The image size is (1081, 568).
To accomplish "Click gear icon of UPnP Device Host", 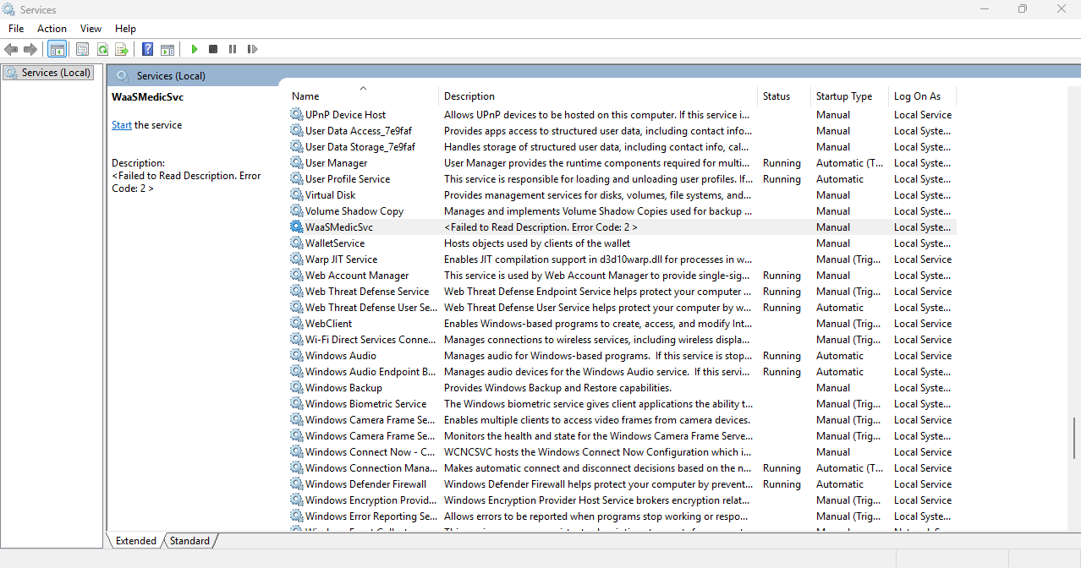I will [x=296, y=114].
